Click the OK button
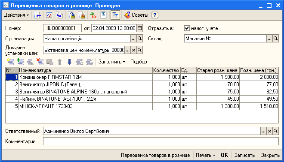 point(225,155)
